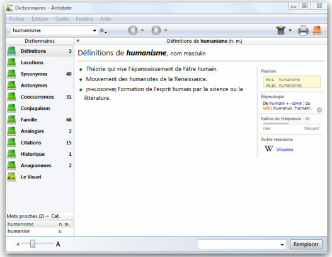The height and width of the screenshot is (257, 332).
Task: Click the Cooccurrences book icon
Action: click(x=11, y=97)
